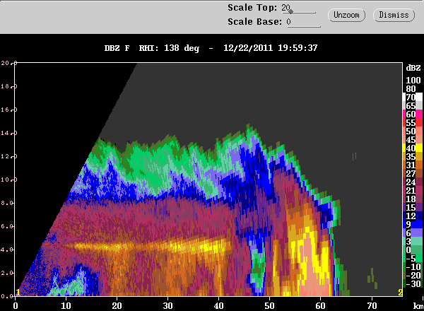Click the "-20" legend value
This screenshot has height=311, width=424.
(413, 275)
